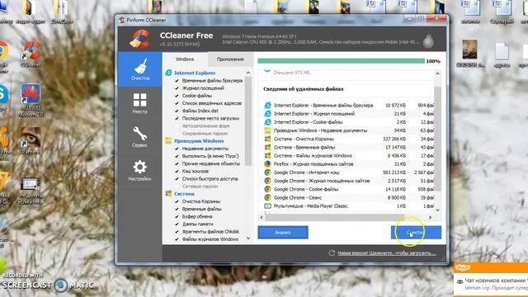The width and height of the screenshot is (528, 297).
Task: Switch to the Приложения tab
Action: (230, 59)
